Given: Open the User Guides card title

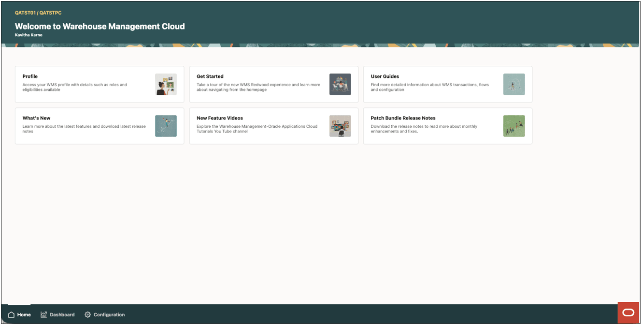Looking at the screenshot, I should click(x=385, y=76).
